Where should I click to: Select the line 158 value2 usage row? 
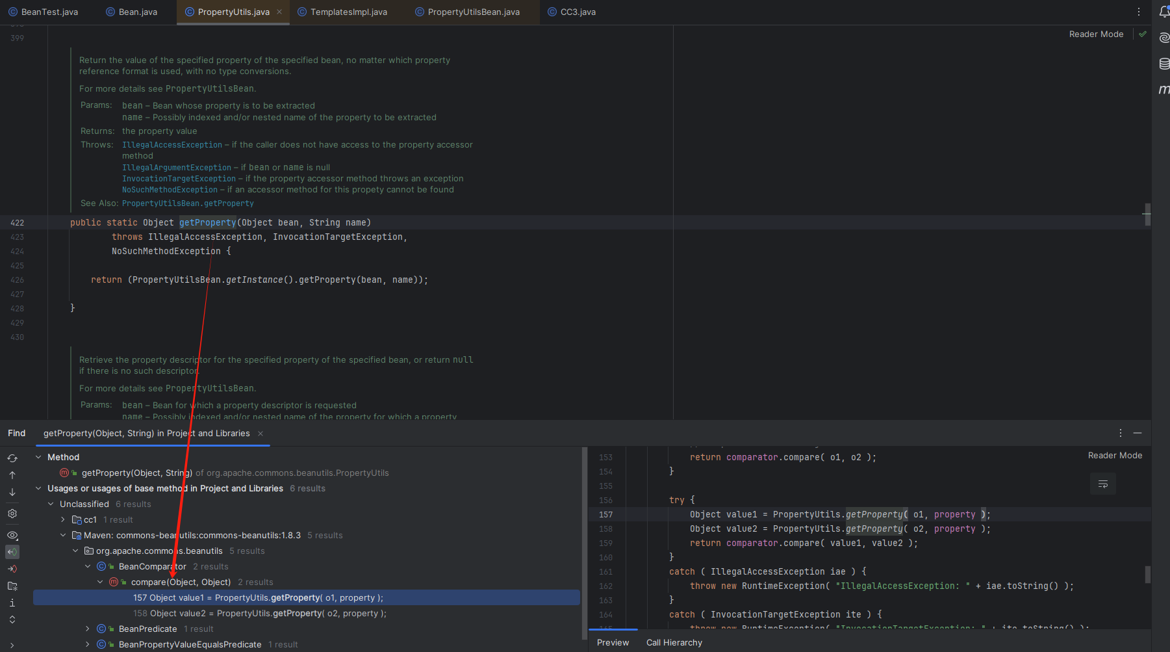click(x=307, y=614)
